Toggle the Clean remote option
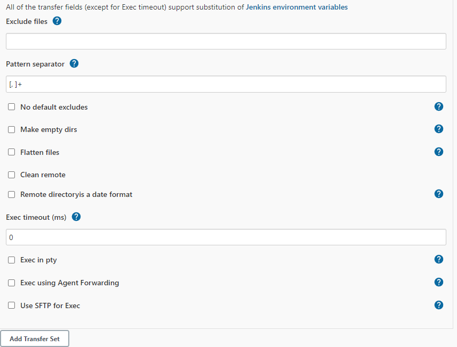The width and height of the screenshot is (457, 347). coord(11,175)
